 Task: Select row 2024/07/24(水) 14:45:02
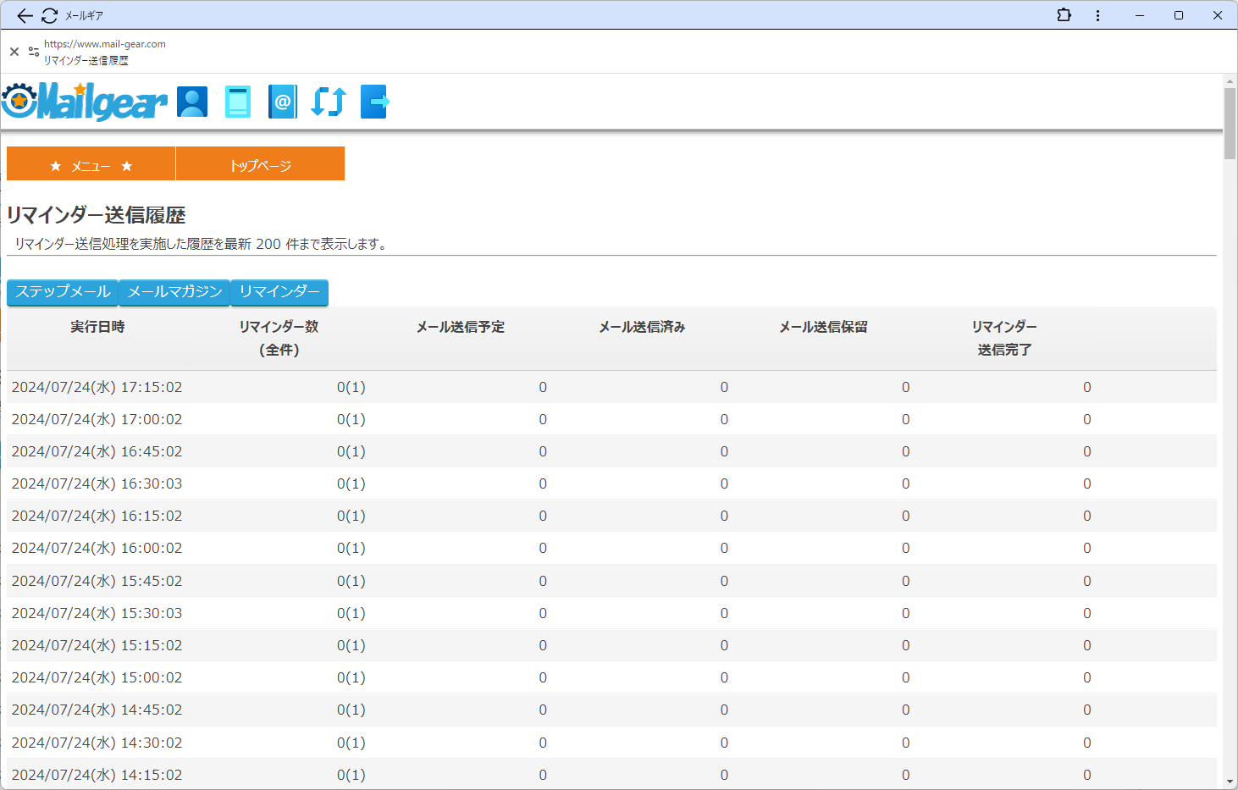[x=611, y=710]
